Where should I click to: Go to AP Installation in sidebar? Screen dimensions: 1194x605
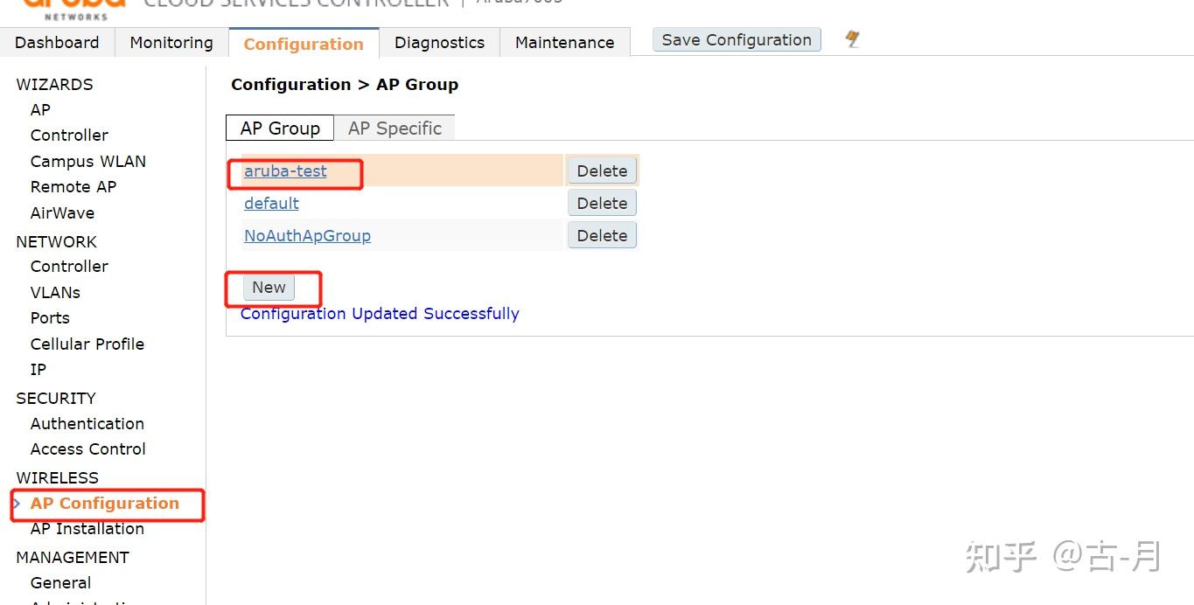pyautogui.click(x=87, y=529)
